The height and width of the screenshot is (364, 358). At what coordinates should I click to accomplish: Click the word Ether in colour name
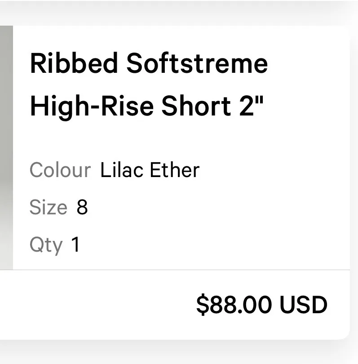(x=175, y=170)
